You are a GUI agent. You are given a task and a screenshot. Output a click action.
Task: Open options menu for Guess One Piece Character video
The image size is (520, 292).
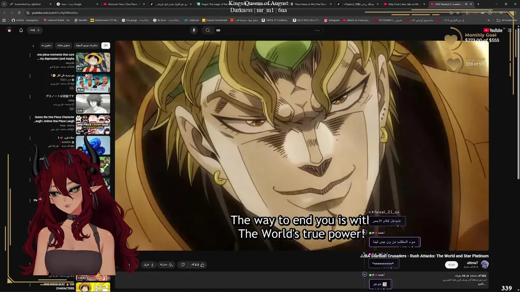click(x=30, y=118)
